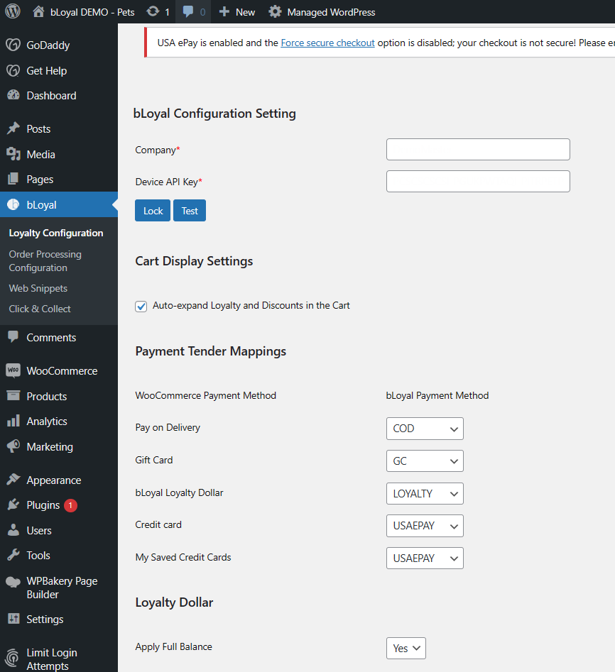This screenshot has height=672, width=615.
Task: Open the Credit card USAEPAY dropdown
Action: (x=425, y=526)
